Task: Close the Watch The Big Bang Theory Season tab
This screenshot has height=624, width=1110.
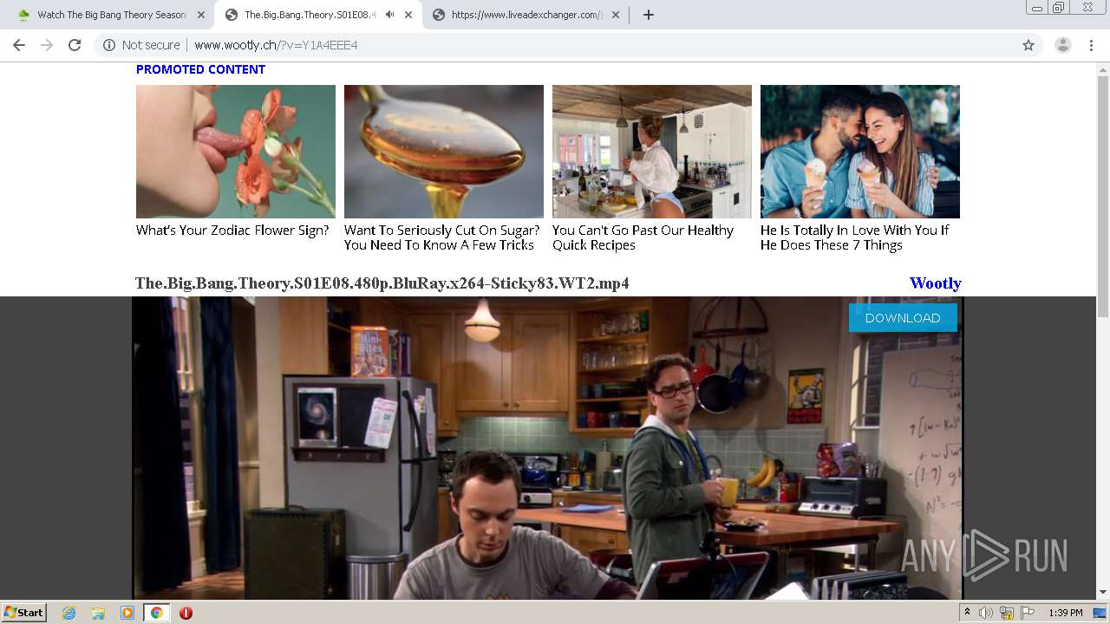Action: [200, 15]
